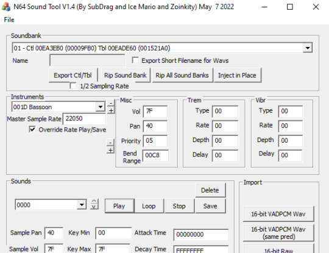
Task: Click the Inject in Place button
Action: pyautogui.click(x=237, y=75)
